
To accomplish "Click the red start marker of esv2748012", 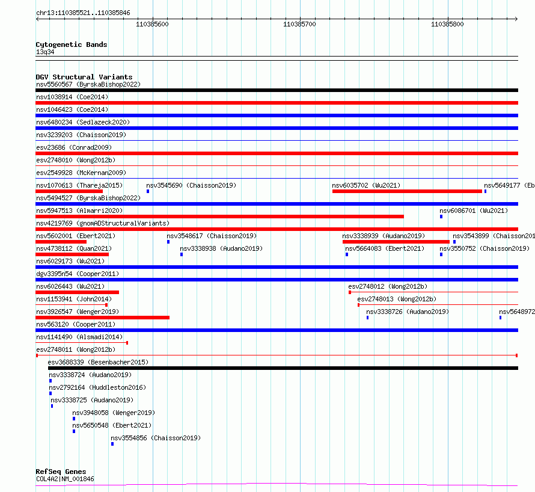I will 350,292.
